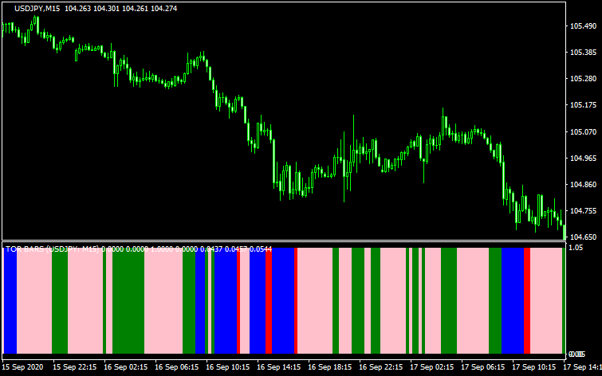Click the 105.490 price axis label
Viewport: 602px width, 376px height.
coord(584,26)
